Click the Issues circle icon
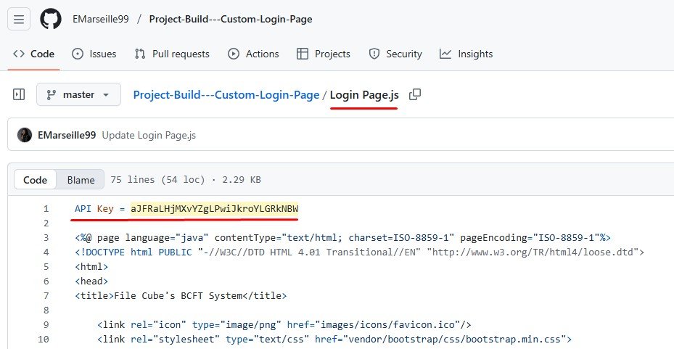Viewport: 674px width, 349px height. pos(78,54)
